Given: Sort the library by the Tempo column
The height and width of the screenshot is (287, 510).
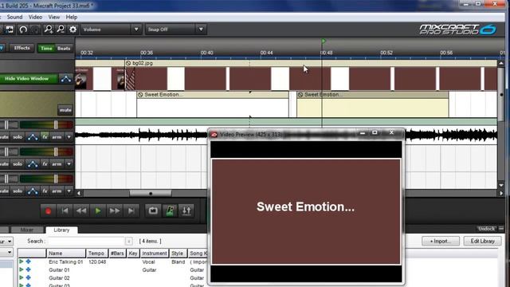Looking at the screenshot, I should click(96, 254).
